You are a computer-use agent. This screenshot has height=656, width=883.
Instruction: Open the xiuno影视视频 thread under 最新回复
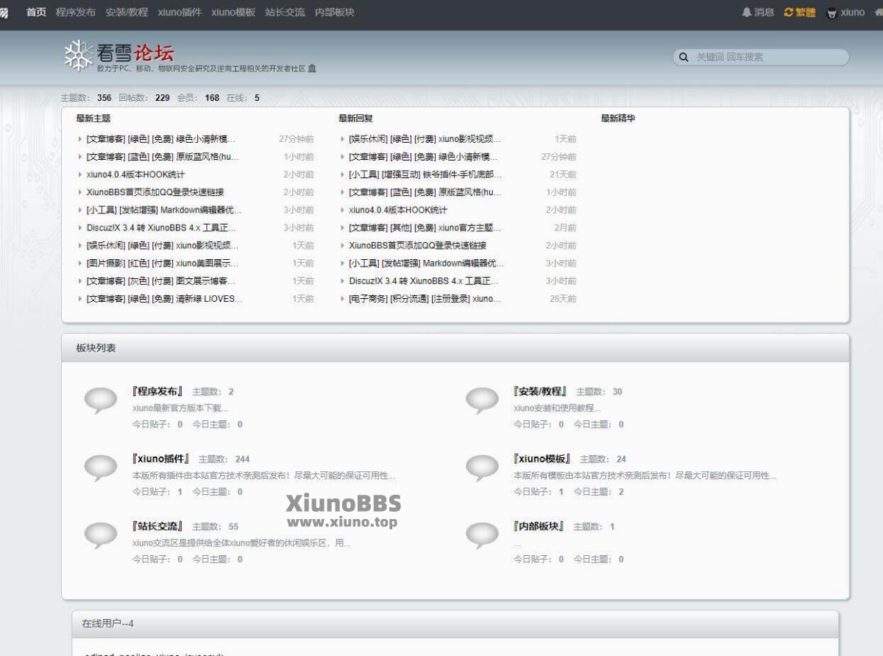tap(425, 139)
